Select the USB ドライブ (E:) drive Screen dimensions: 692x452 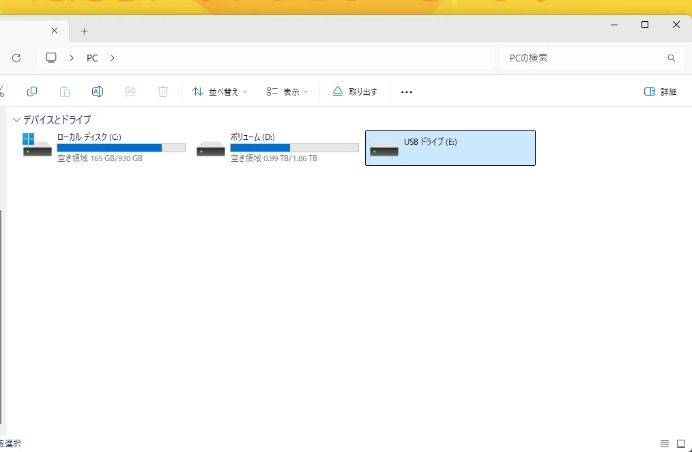click(450, 148)
